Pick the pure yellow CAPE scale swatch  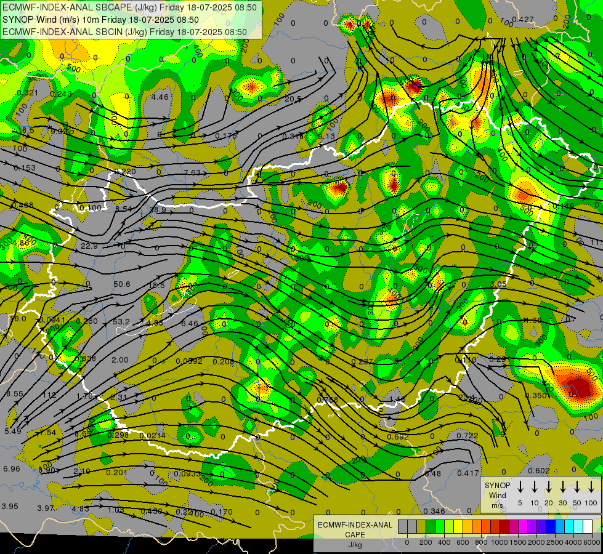pyautogui.click(x=458, y=527)
